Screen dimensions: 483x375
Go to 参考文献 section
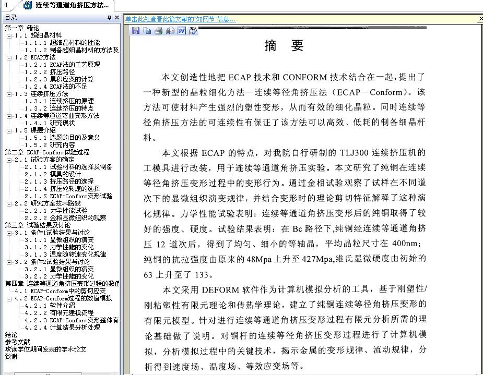(x=18, y=342)
